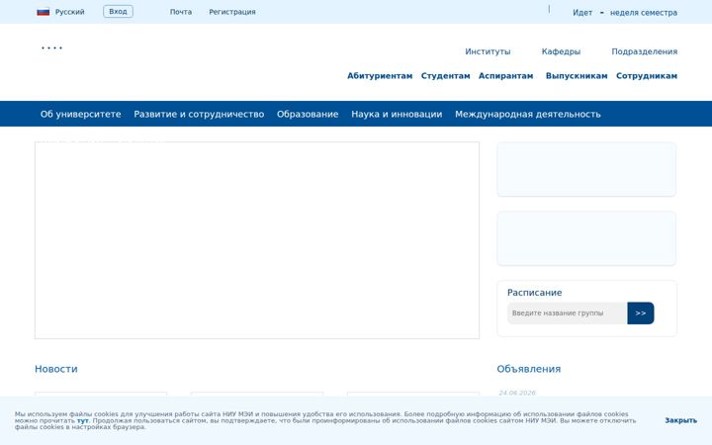Click the Вход login button
The width and height of the screenshot is (712, 445).
click(118, 11)
